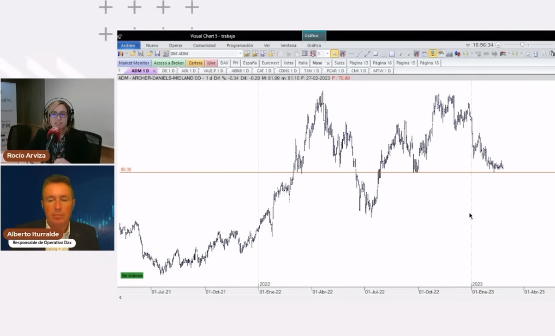The image size is (555, 336).
Task: Click the alarm bell icon
Action: tap(441, 53)
